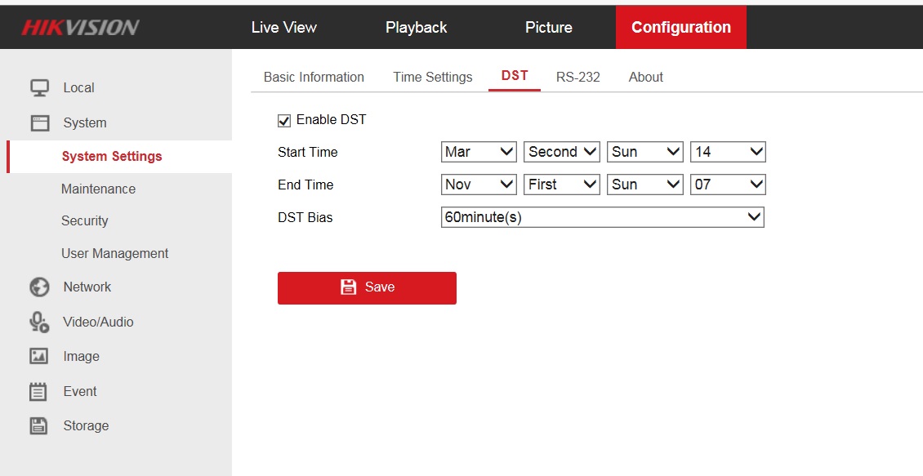
Task: Change the End Time hour dropdown showing 07
Action: (x=728, y=185)
